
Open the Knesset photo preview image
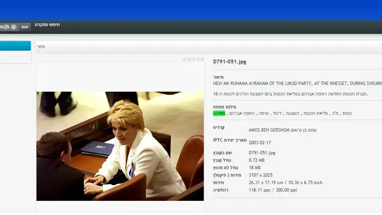[120, 146]
